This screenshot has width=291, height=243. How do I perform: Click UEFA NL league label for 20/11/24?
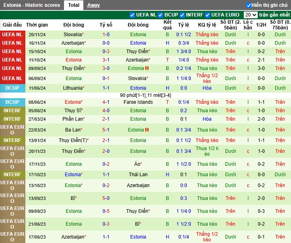[12, 35]
